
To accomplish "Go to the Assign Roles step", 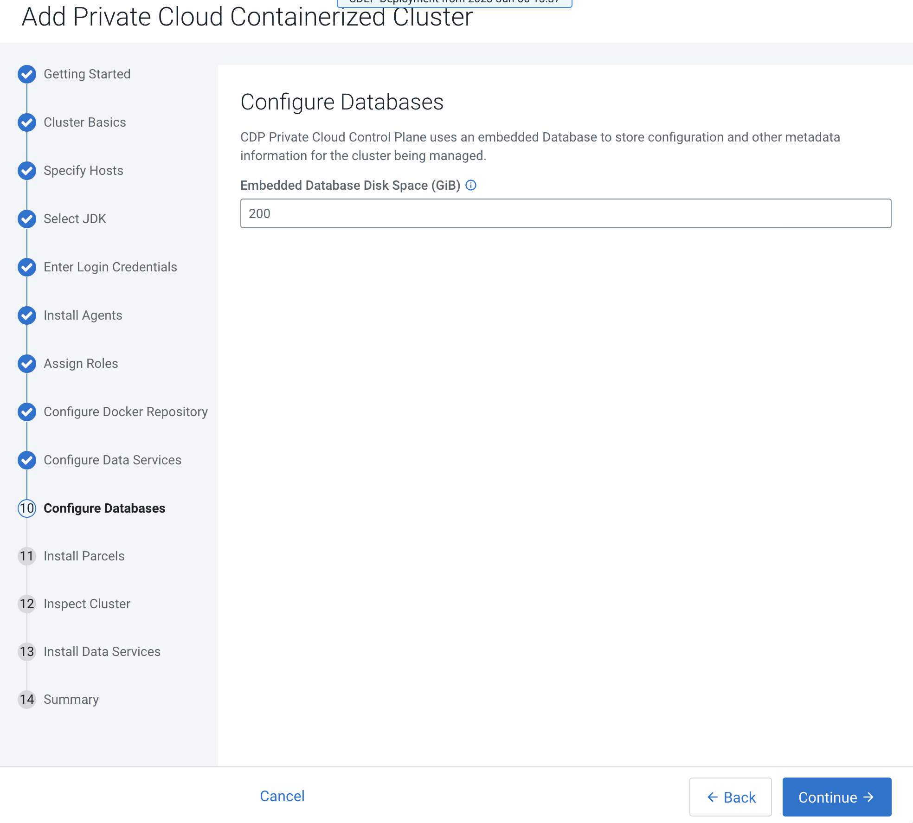I will click(x=81, y=364).
